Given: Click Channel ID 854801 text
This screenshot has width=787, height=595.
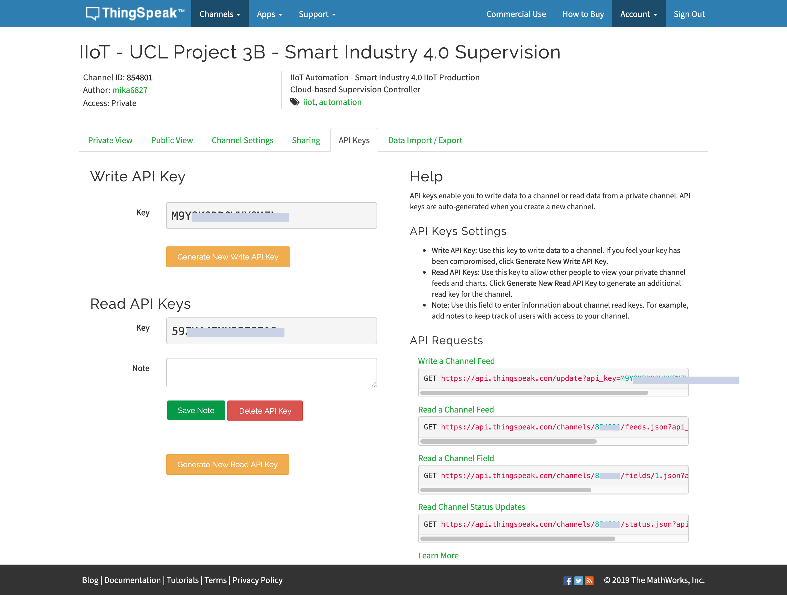Looking at the screenshot, I should pos(118,78).
